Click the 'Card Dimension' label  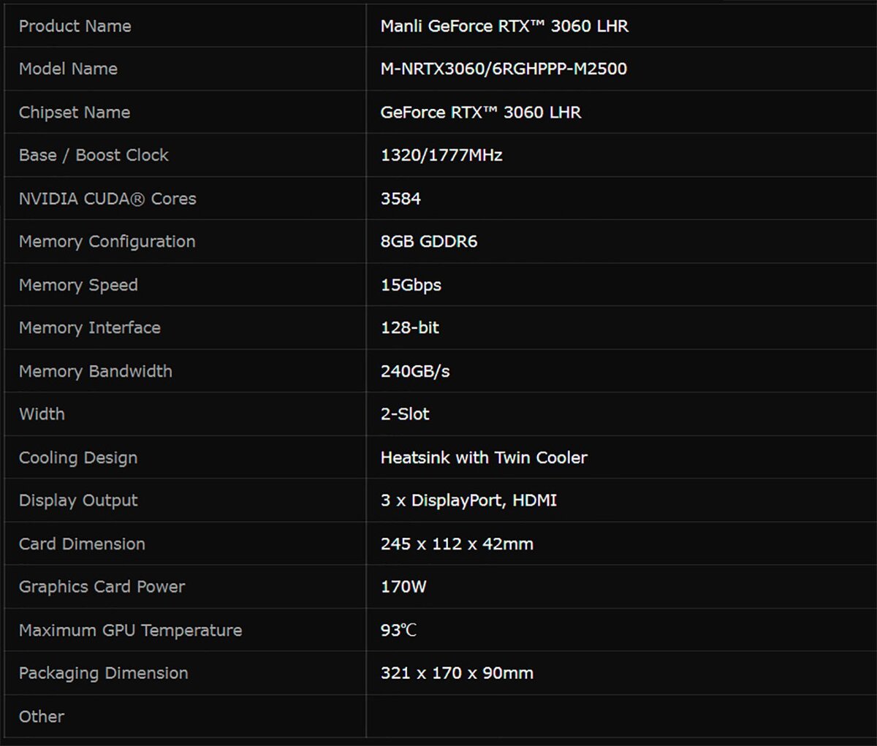(x=82, y=544)
